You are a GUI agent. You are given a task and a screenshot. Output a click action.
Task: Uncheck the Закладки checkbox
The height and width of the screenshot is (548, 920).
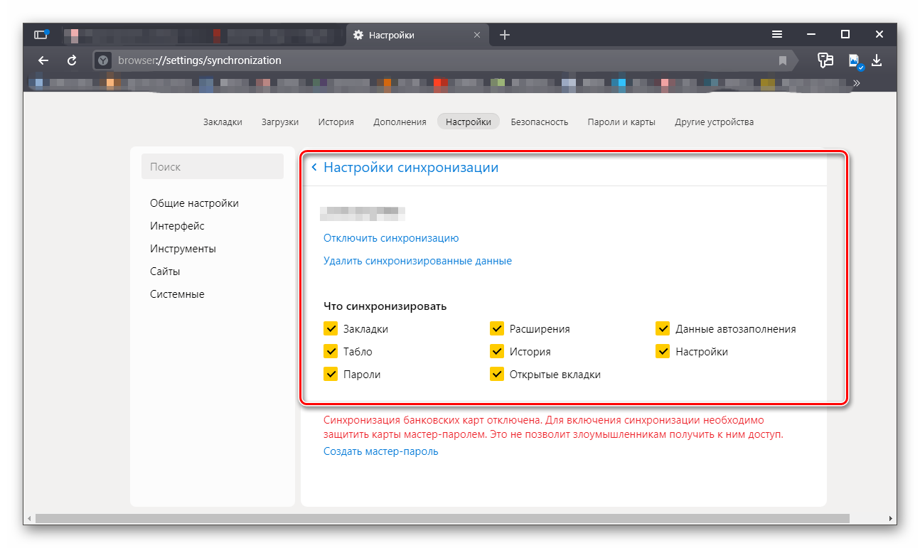(x=331, y=328)
